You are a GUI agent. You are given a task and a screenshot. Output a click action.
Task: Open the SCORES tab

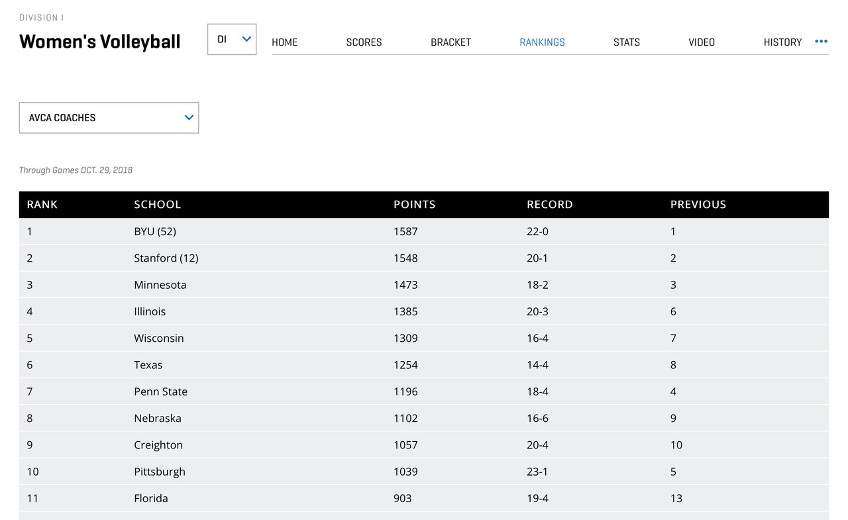pyautogui.click(x=364, y=42)
